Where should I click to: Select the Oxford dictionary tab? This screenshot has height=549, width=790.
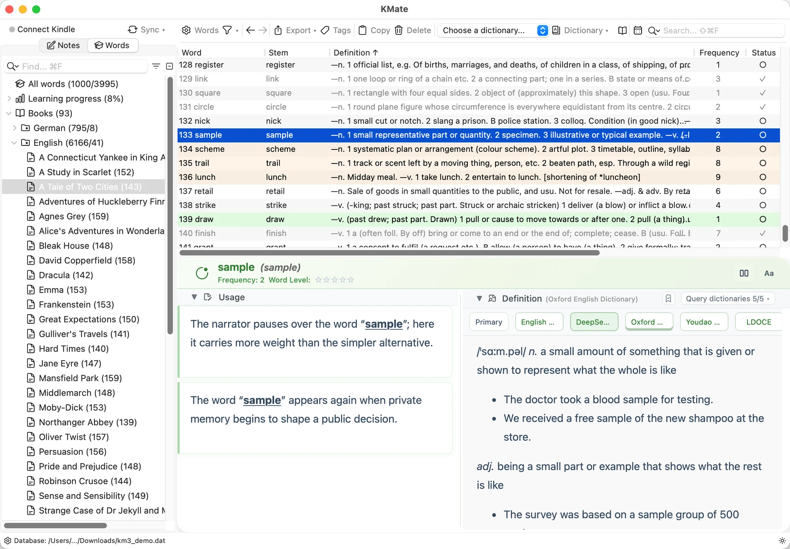pos(649,322)
